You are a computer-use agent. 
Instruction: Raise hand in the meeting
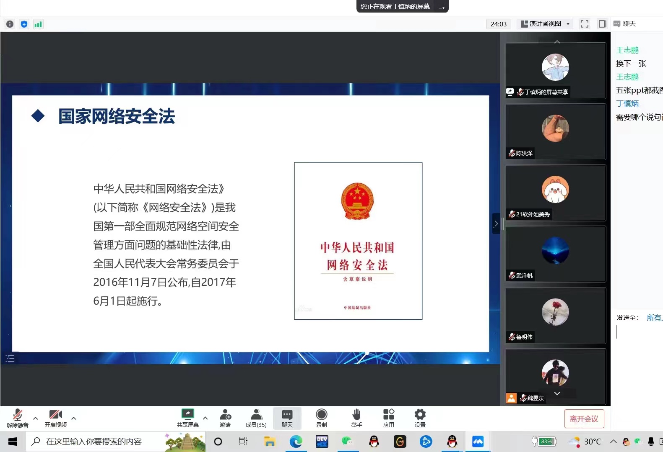[356, 418]
